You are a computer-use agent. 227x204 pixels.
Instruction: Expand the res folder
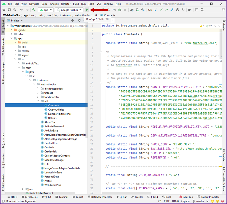coord(23,189)
